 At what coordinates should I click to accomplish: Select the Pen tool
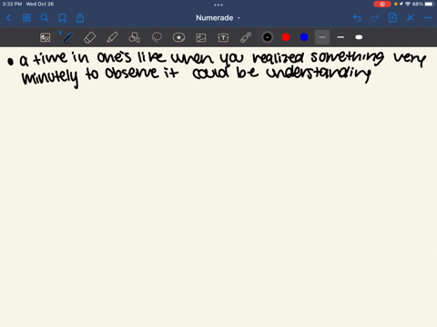pyautogui.click(x=67, y=37)
